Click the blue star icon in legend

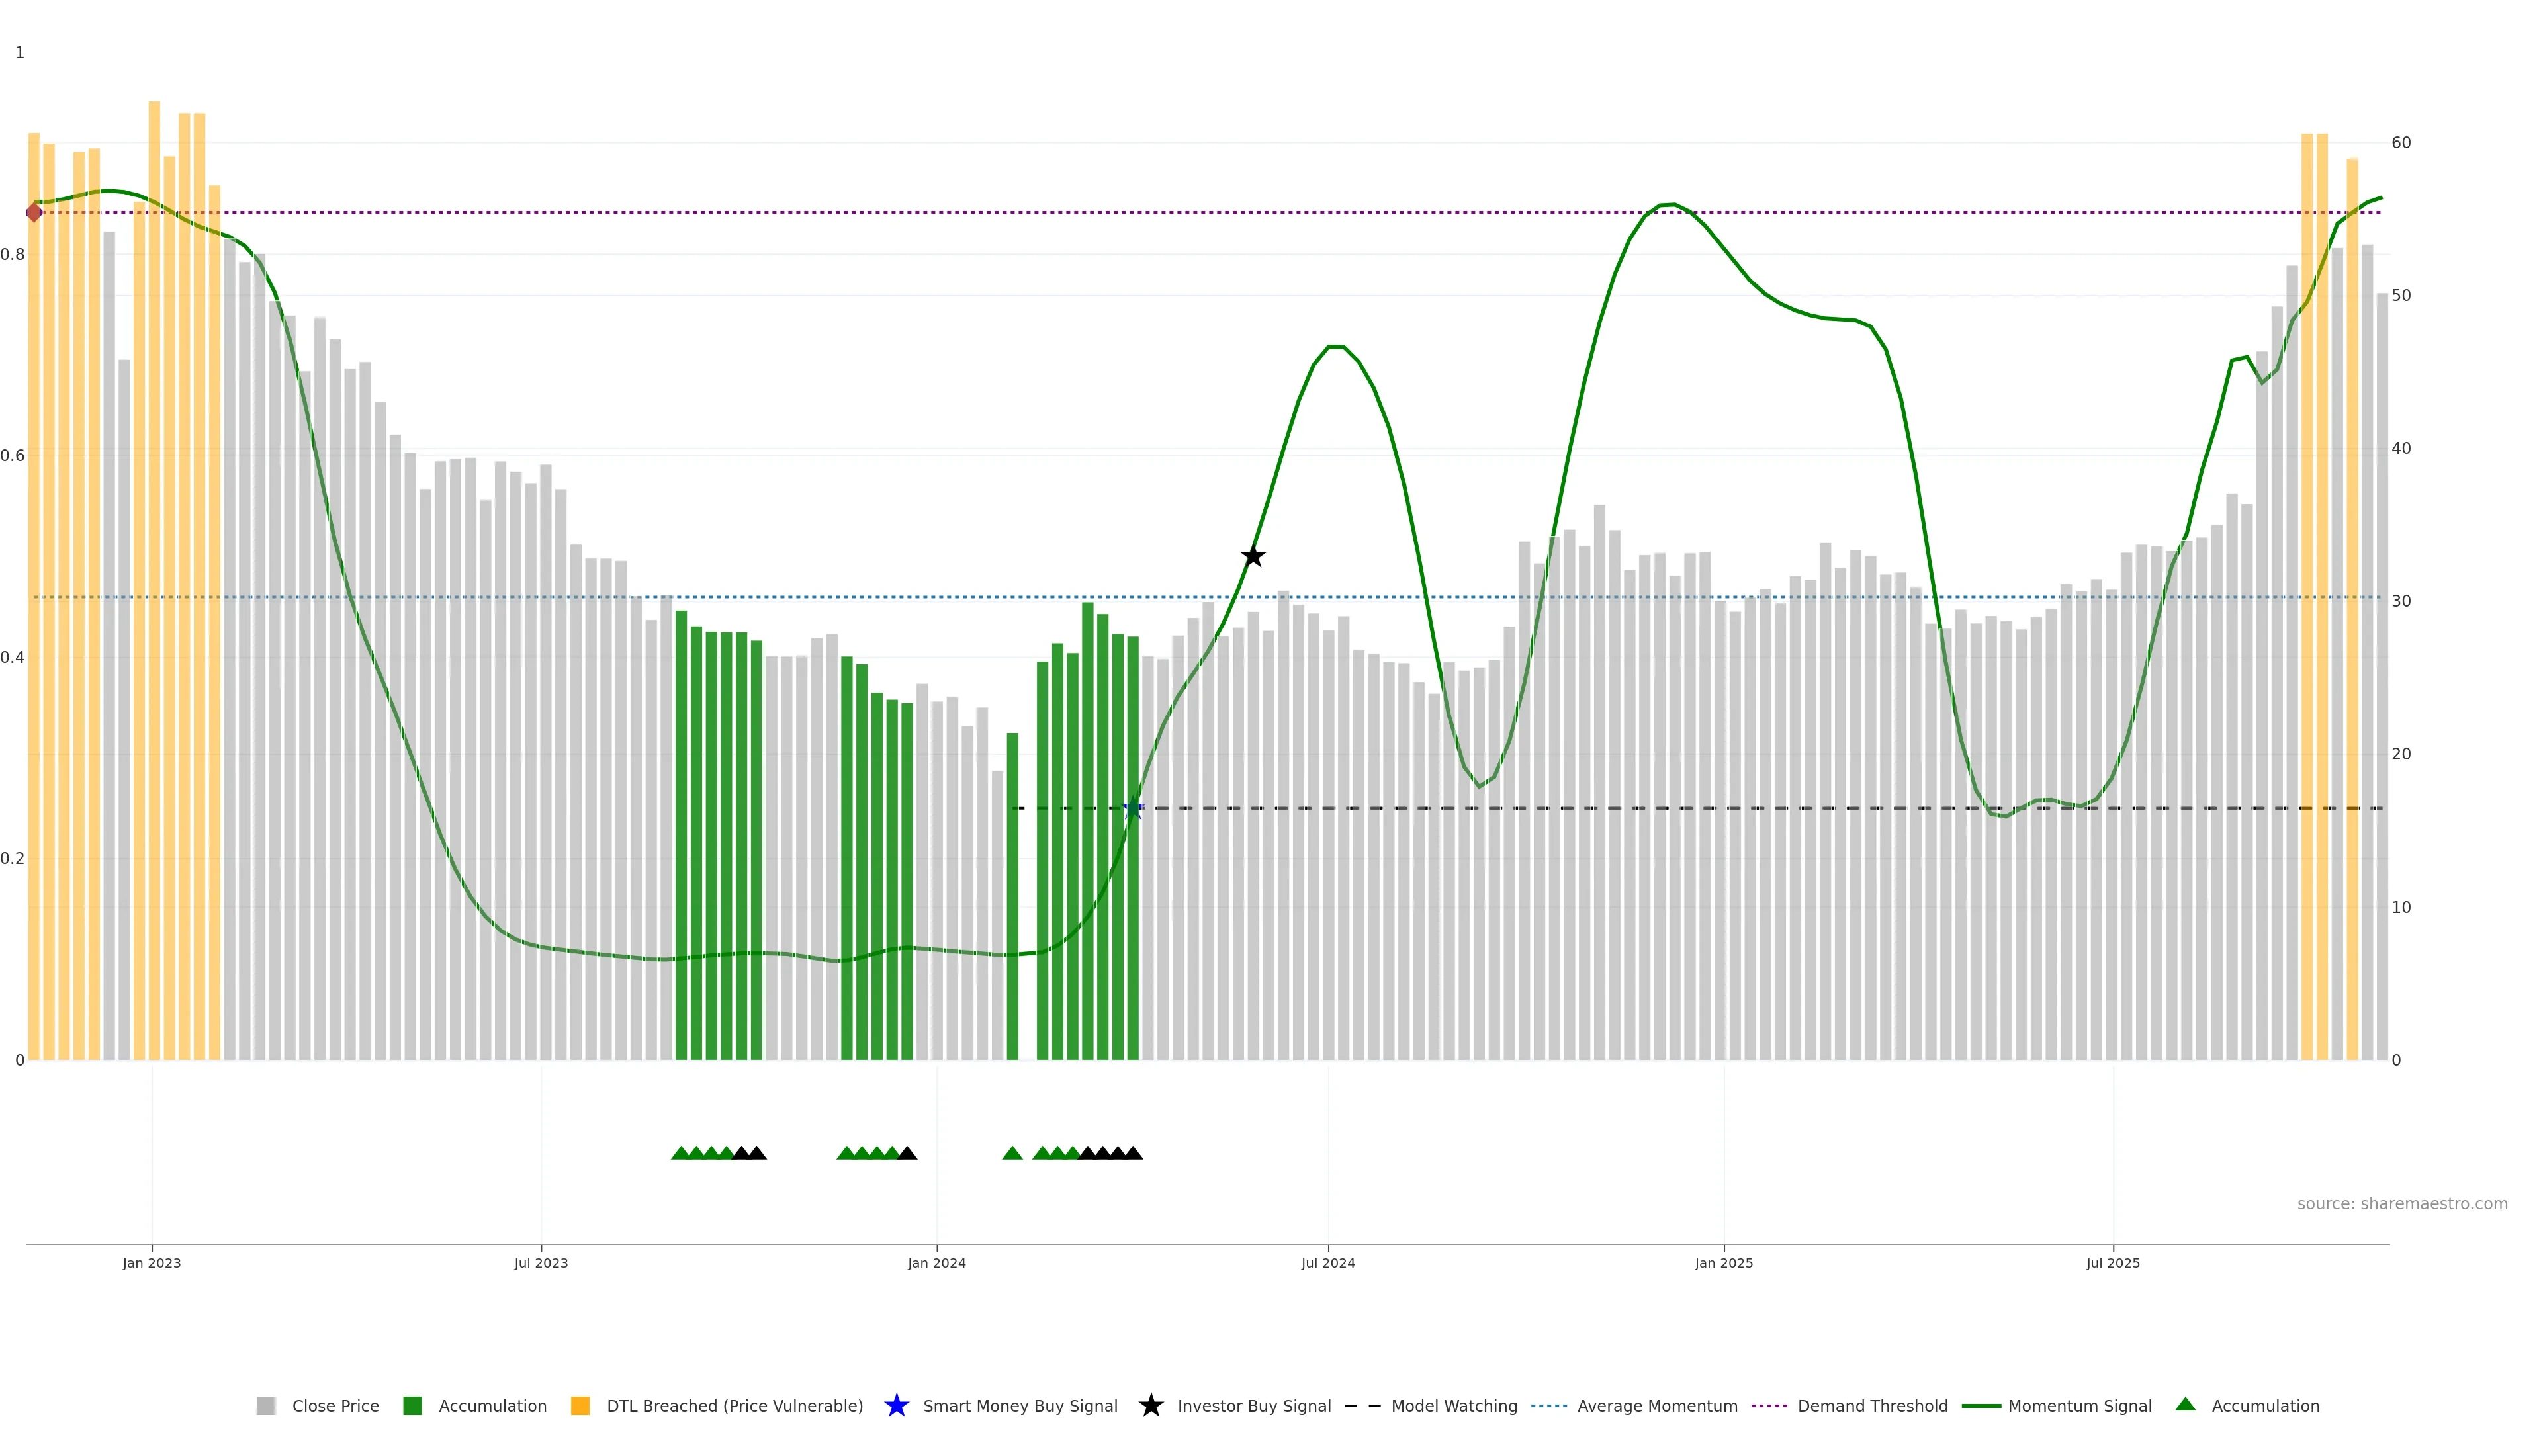coord(896,1405)
